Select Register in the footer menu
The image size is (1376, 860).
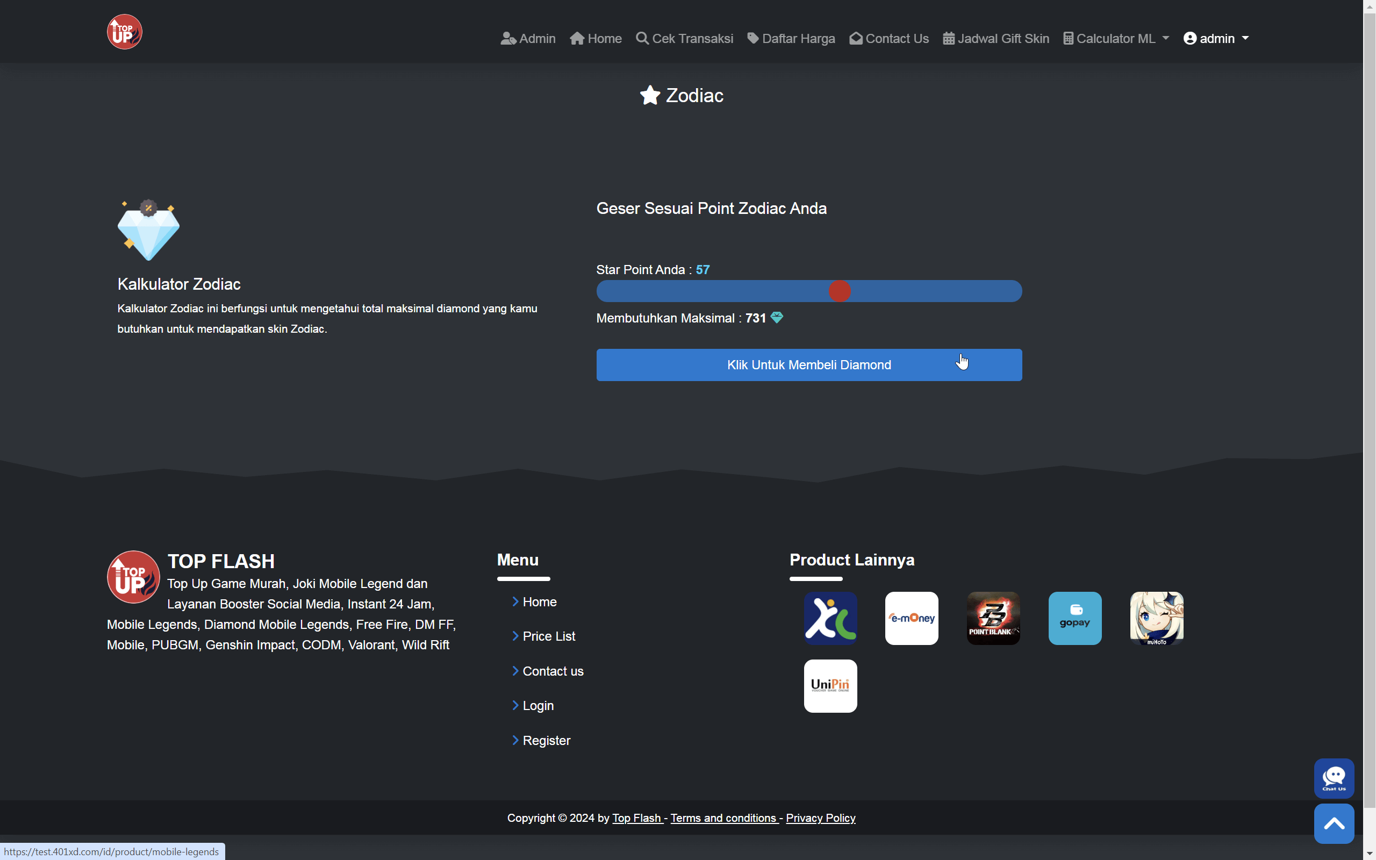(547, 740)
